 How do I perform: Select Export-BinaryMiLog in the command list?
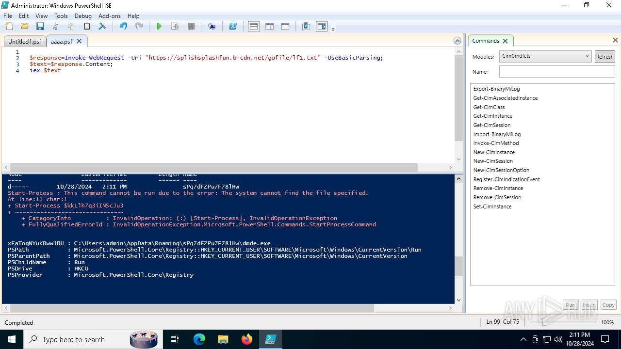(496, 89)
